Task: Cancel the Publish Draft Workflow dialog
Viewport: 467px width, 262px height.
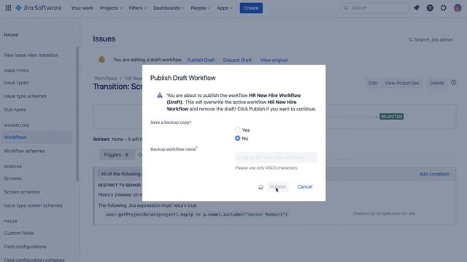Action: point(305,187)
